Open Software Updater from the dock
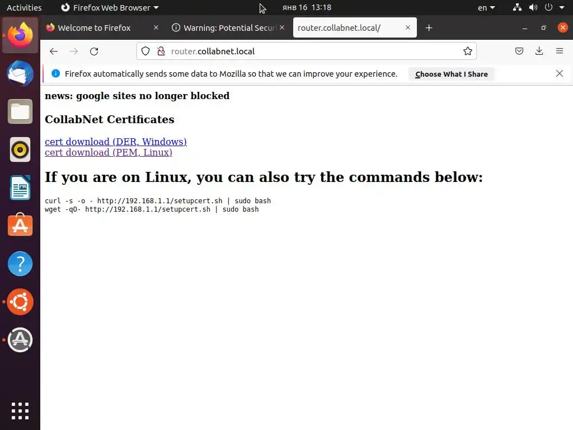573x430 pixels. pyautogui.click(x=20, y=340)
